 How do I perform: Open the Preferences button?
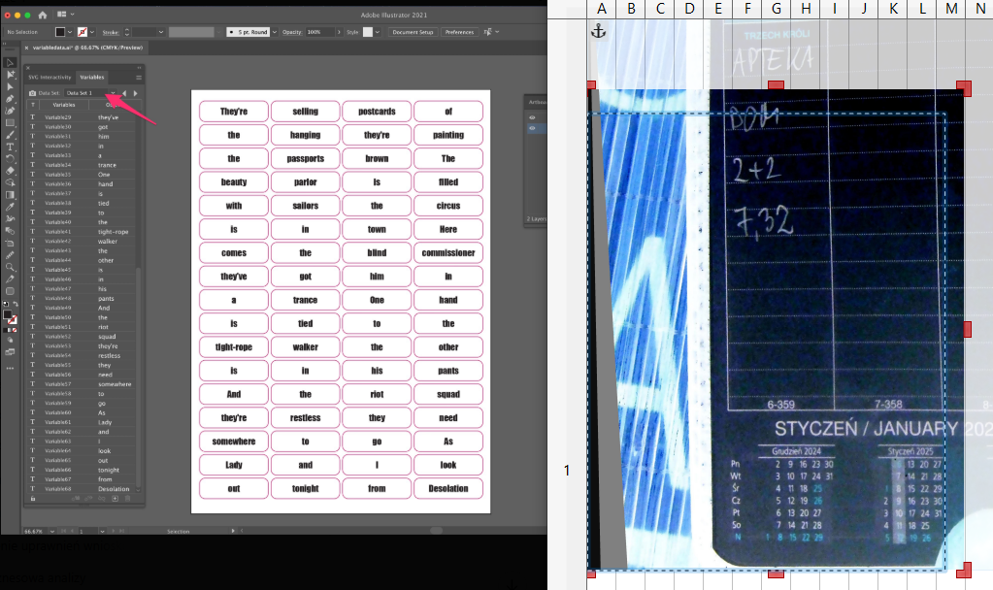click(459, 32)
